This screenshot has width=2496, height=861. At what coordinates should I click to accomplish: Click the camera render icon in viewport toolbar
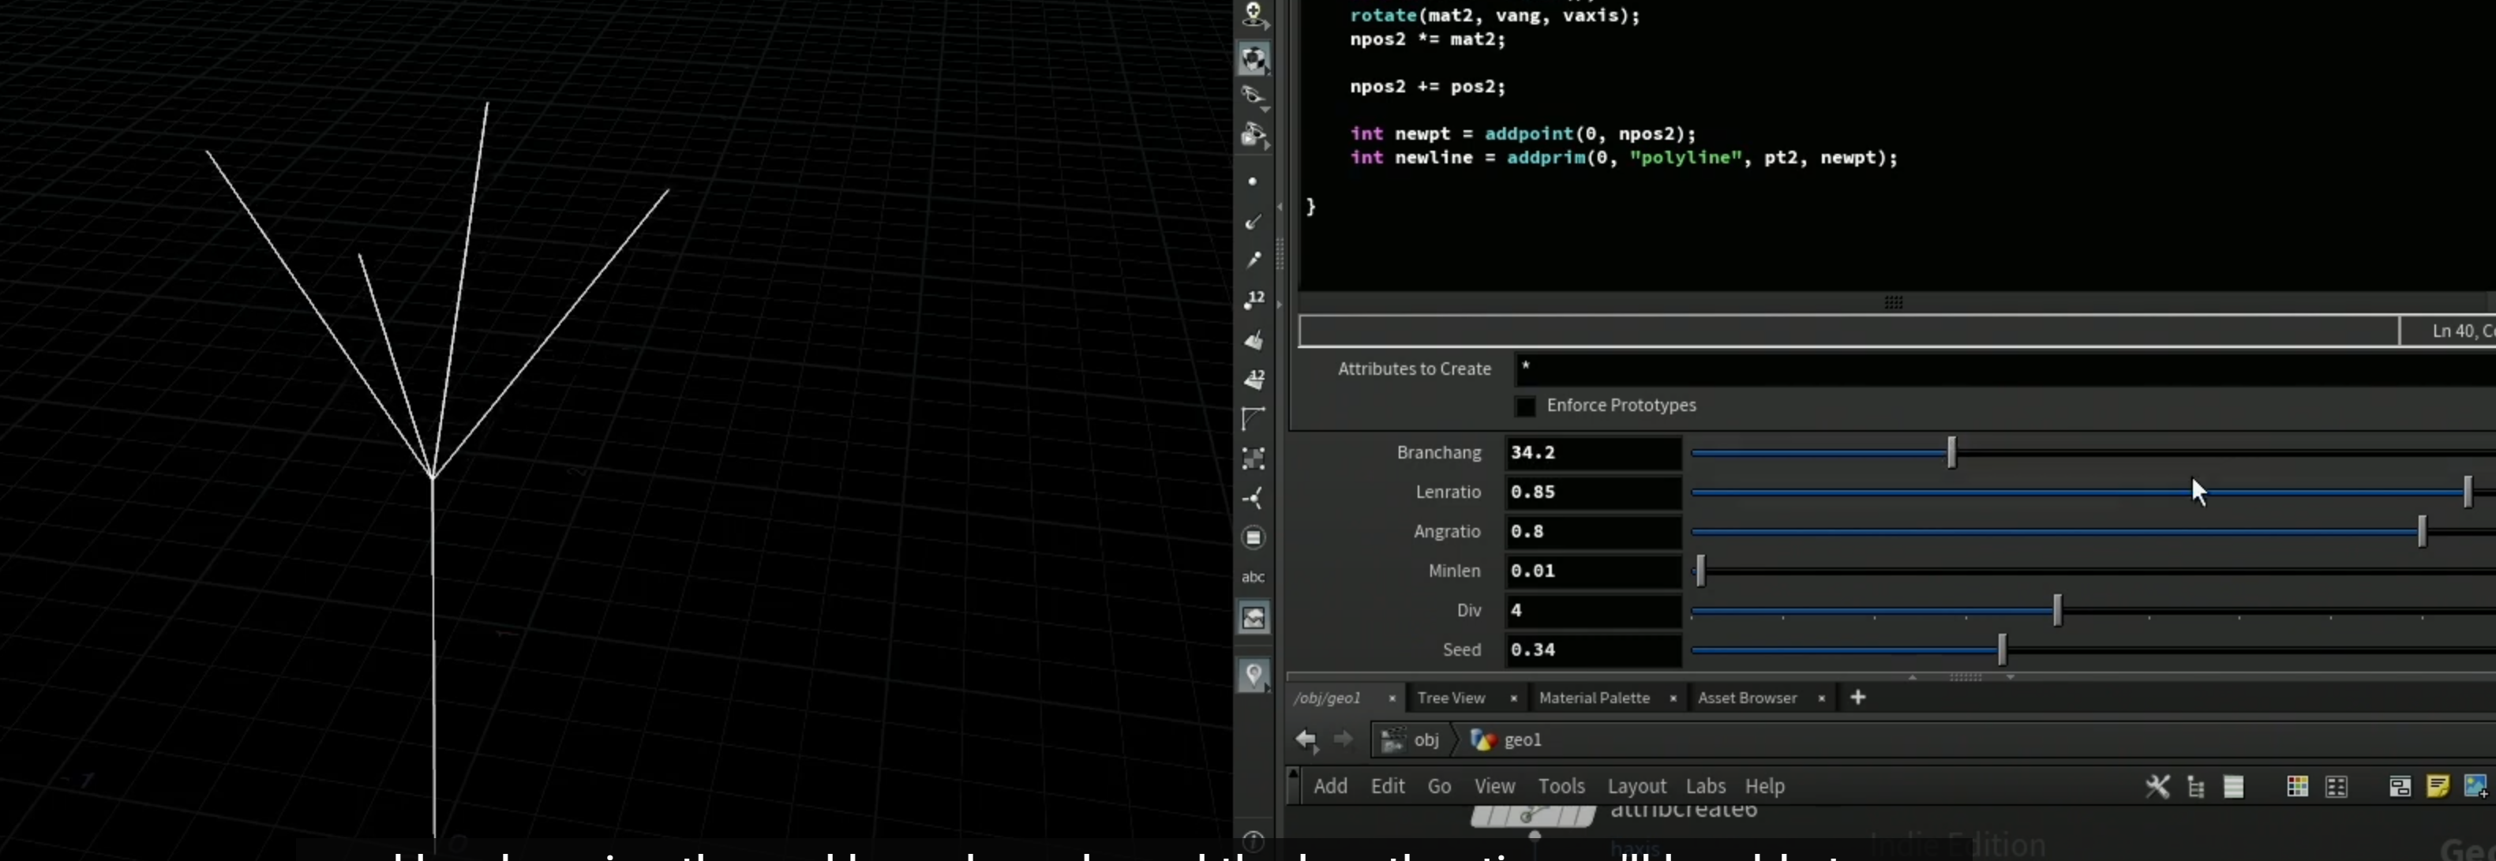1254,135
